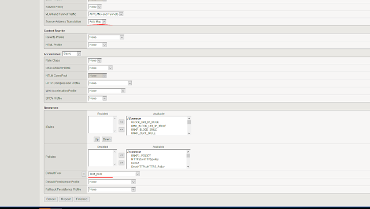Open the Rate Class dropdown

coord(95,60)
